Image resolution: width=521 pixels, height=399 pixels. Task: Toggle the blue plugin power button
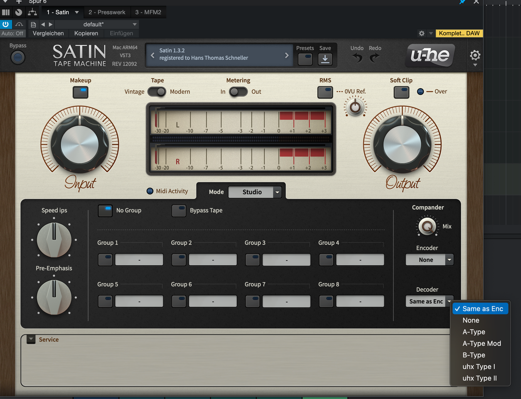[x=5, y=24]
